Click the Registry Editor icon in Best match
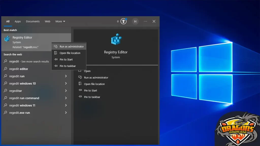The image size is (260, 146). click(7, 39)
